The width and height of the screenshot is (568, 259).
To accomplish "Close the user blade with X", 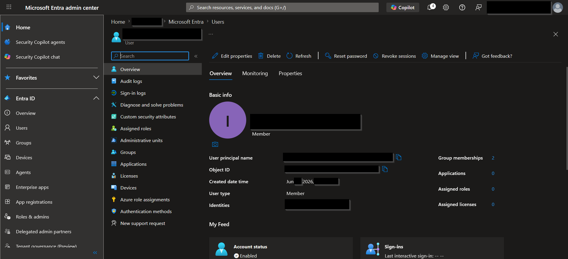I will (556, 34).
